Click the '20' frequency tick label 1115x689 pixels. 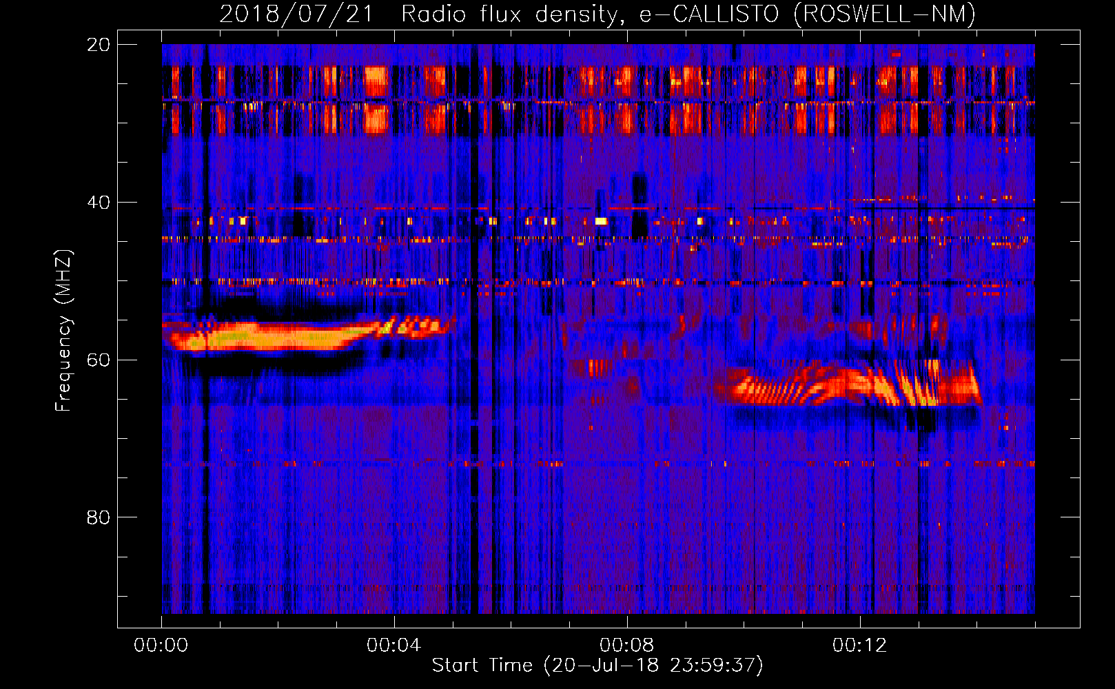click(x=99, y=44)
